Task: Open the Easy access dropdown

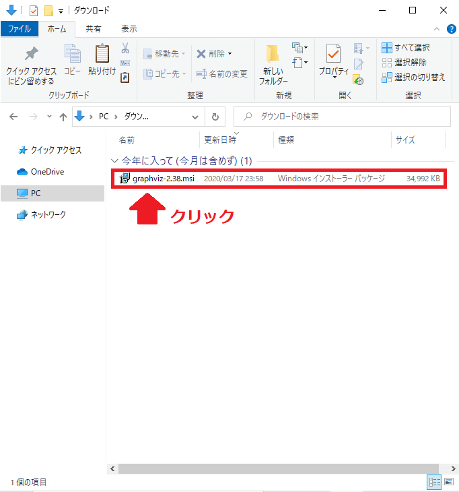Action: tap(300, 63)
